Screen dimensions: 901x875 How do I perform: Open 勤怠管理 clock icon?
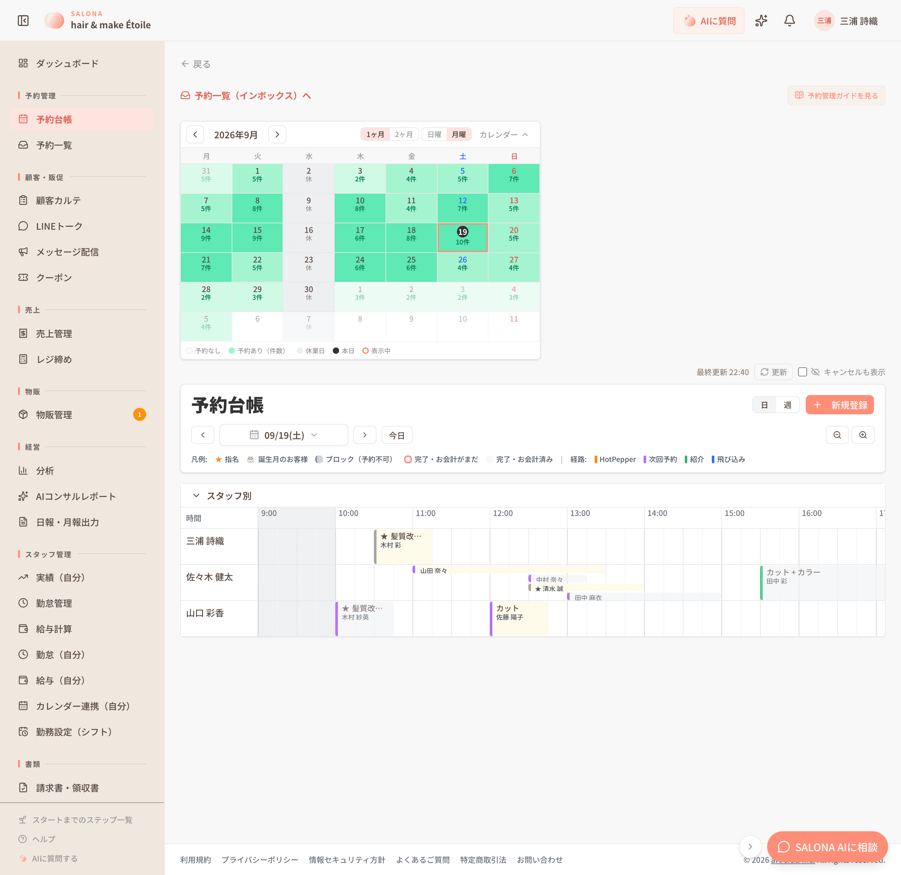click(23, 603)
